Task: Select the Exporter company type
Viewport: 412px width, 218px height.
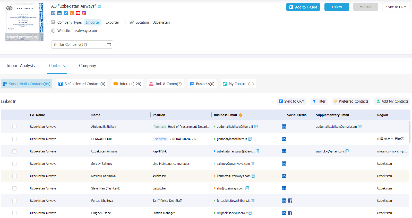Action: pos(112,22)
